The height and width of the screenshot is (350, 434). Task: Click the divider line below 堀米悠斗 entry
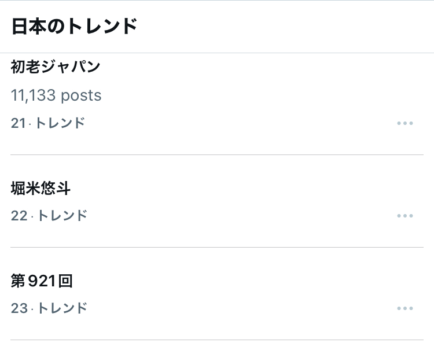pyautogui.click(x=217, y=247)
